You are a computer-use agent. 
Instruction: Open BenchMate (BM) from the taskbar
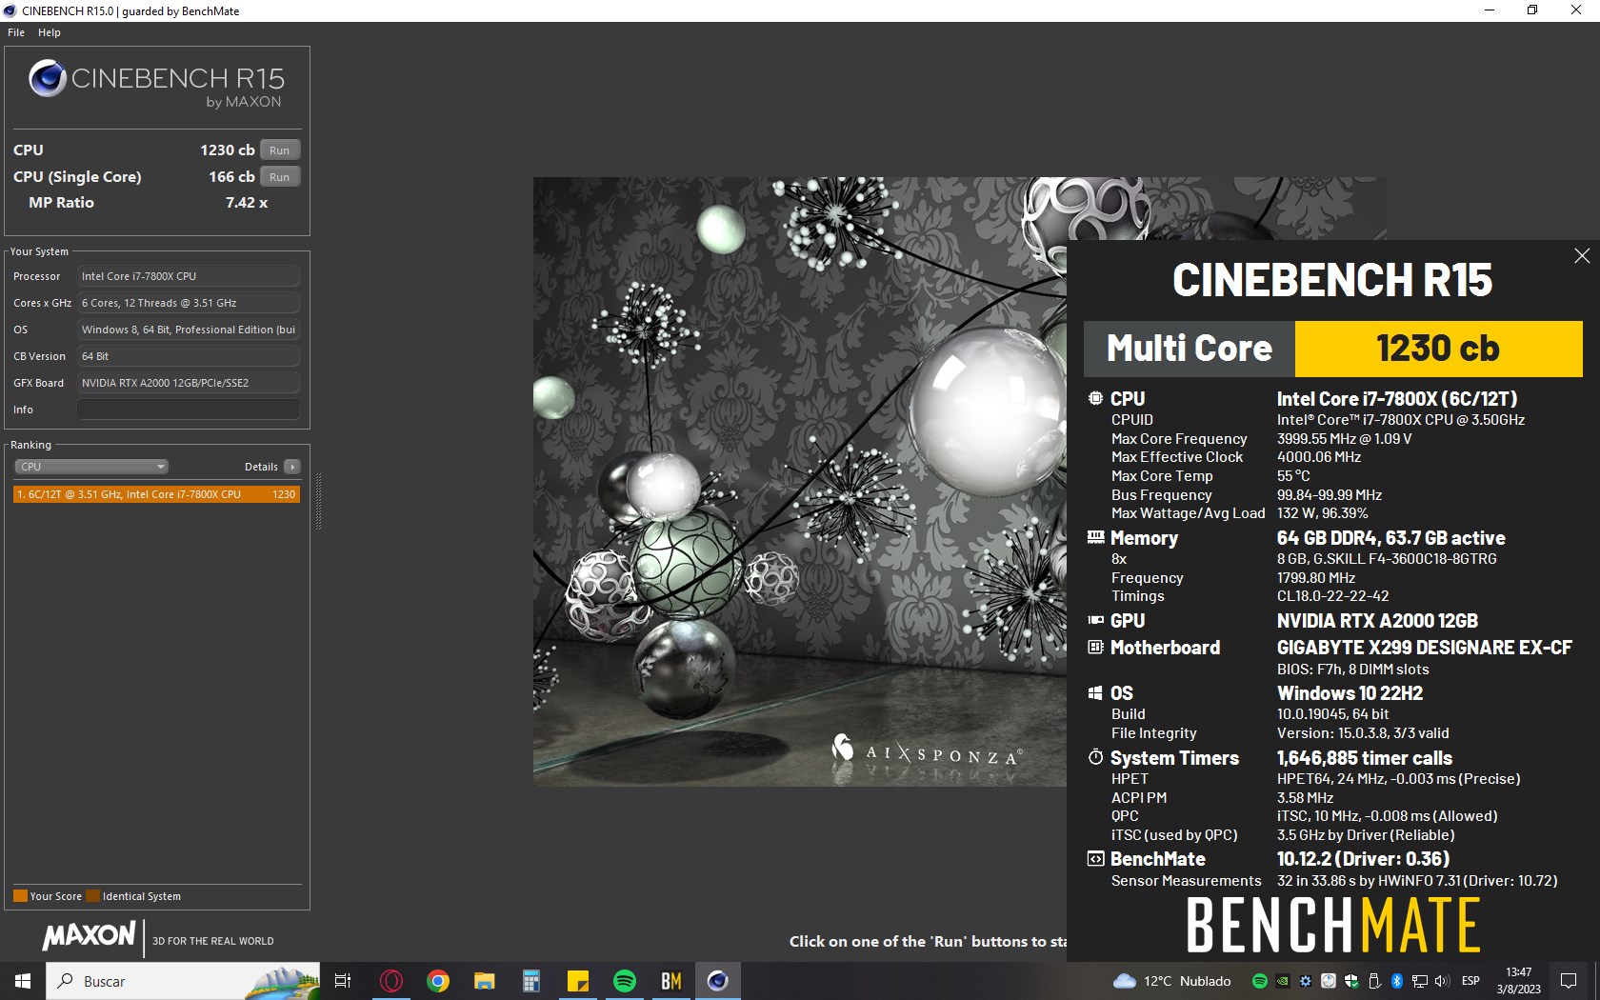click(671, 981)
